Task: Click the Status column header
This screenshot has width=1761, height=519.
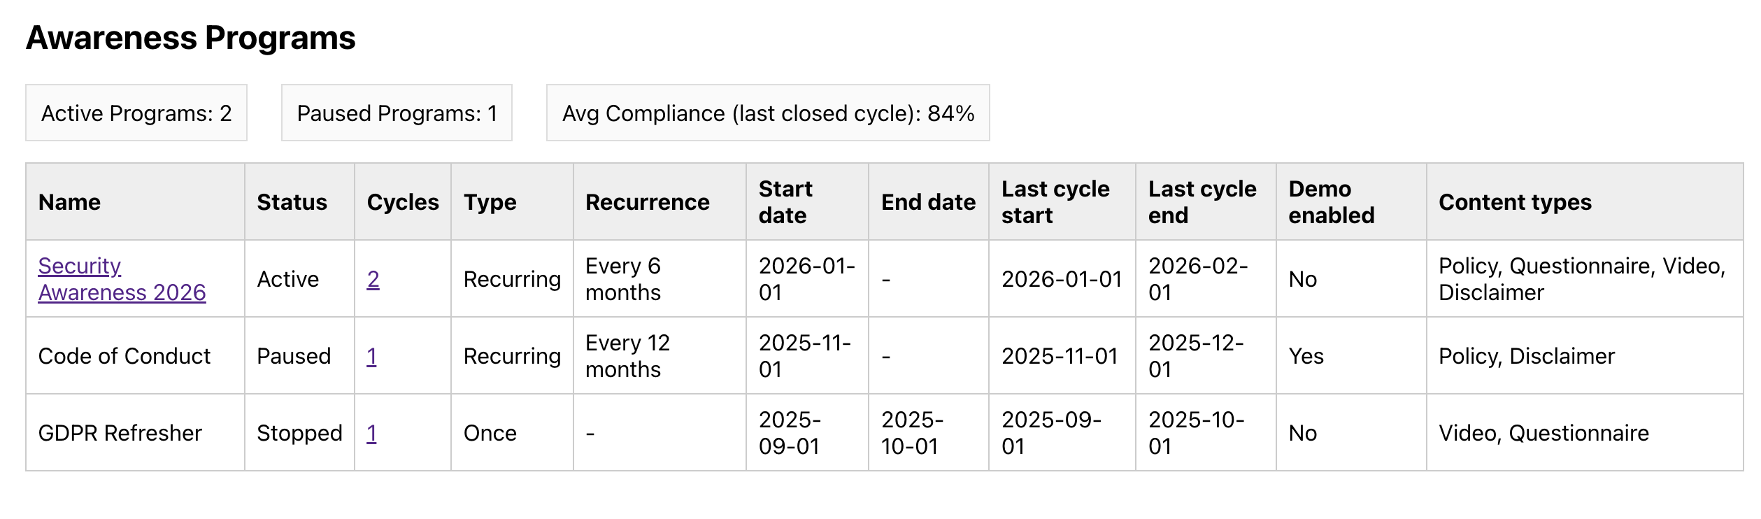Action: 292,202
